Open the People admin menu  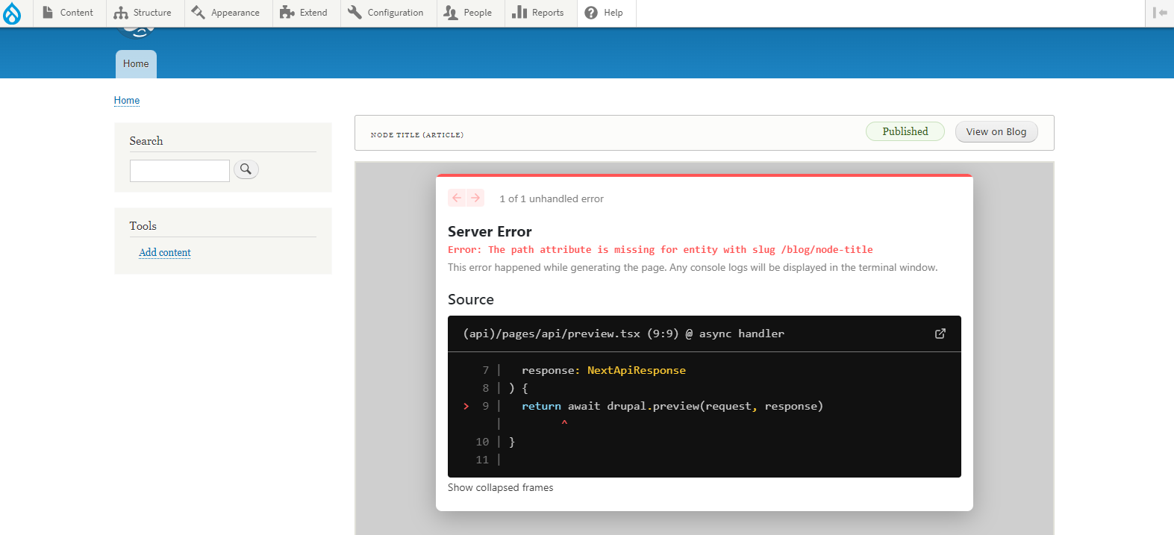pyautogui.click(x=468, y=13)
